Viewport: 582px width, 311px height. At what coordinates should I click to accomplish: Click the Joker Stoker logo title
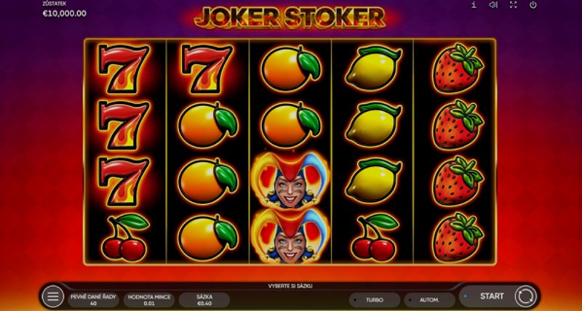point(290,17)
